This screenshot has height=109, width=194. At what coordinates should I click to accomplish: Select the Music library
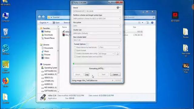pyautogui.click(x=46, y=51)
